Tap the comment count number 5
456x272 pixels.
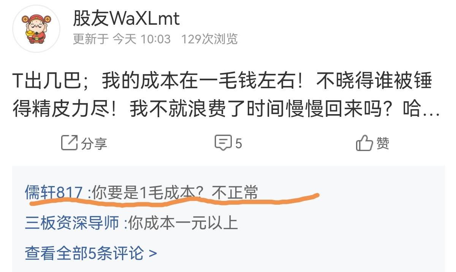tap(238, 143)
